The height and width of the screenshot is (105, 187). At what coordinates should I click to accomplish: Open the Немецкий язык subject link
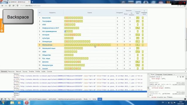point(49,48)
